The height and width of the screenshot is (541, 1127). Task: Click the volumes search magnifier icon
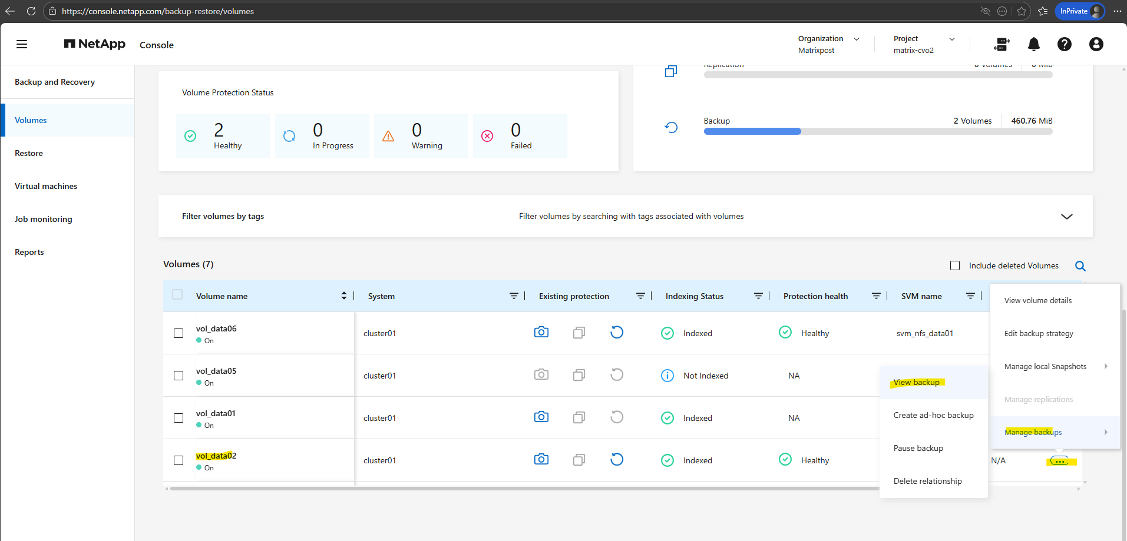click(1080, 266)
